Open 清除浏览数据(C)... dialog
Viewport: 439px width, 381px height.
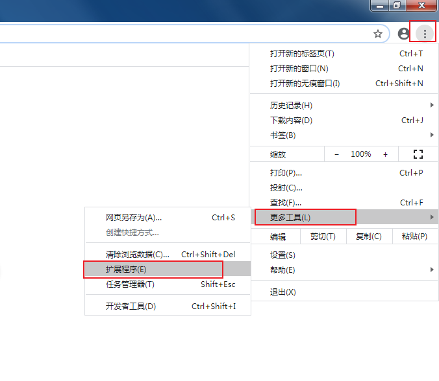tap(168, 254)
